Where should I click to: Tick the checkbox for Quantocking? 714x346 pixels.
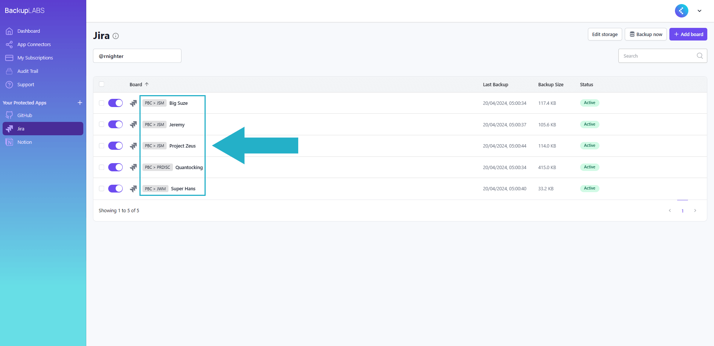[102, 167]
